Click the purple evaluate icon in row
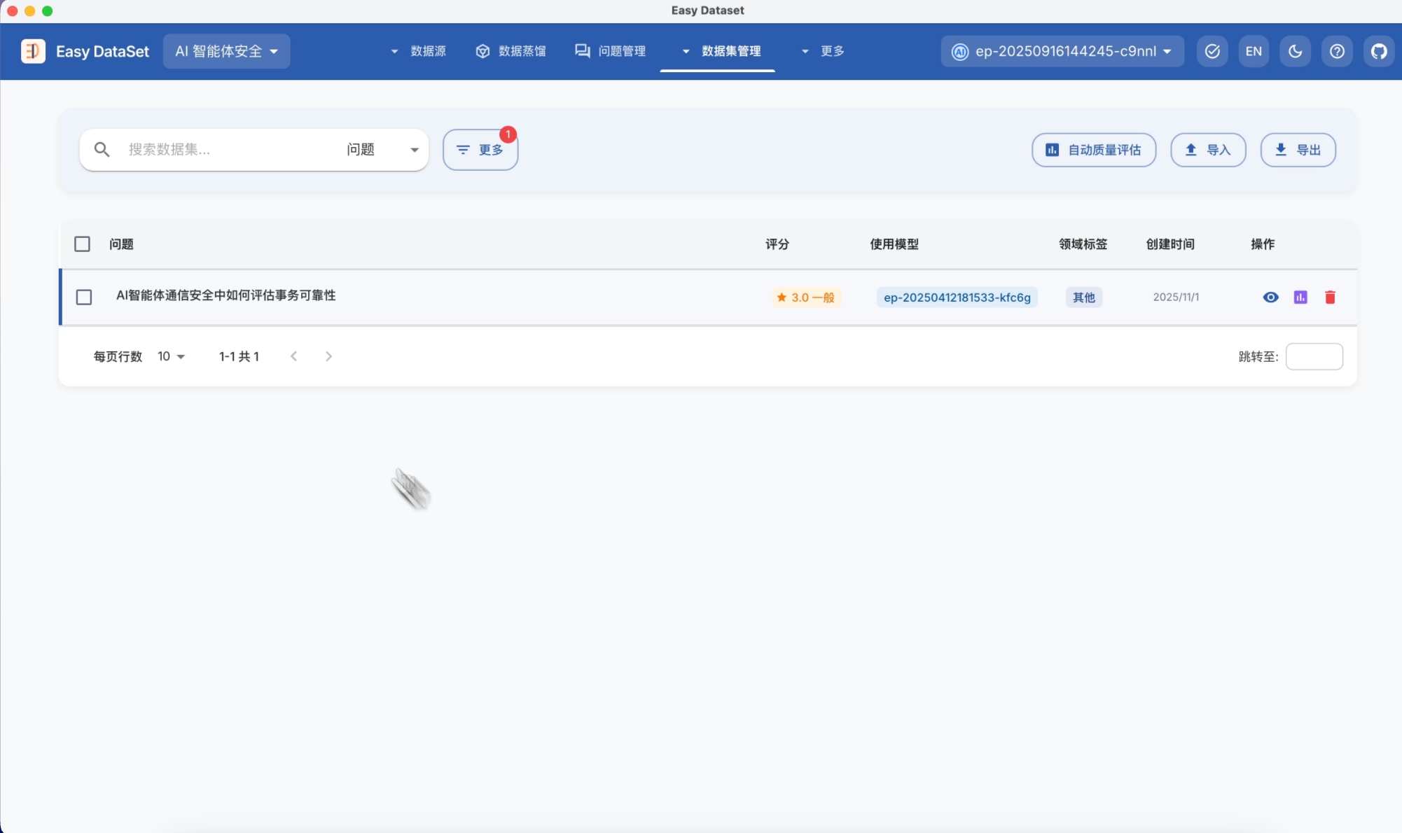This screenshot has height=833, width=1402. click(1300, 297)
